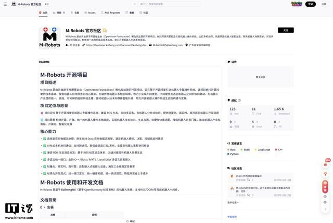The width and height of the screenshot is (333, 223).
Task: Collapse the floating side toolbar using its bottom chevron
Action: point(325,209)
